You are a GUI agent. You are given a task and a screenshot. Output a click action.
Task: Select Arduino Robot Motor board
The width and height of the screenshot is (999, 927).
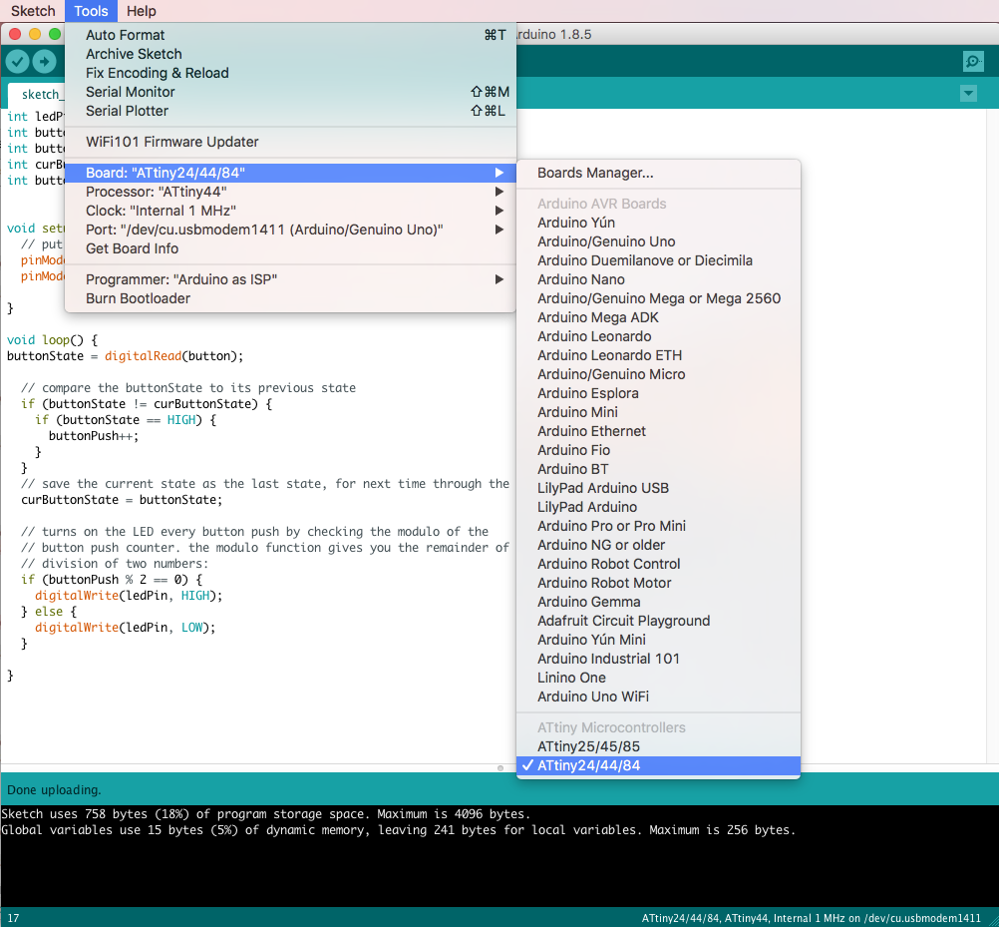tap(658, 583)
